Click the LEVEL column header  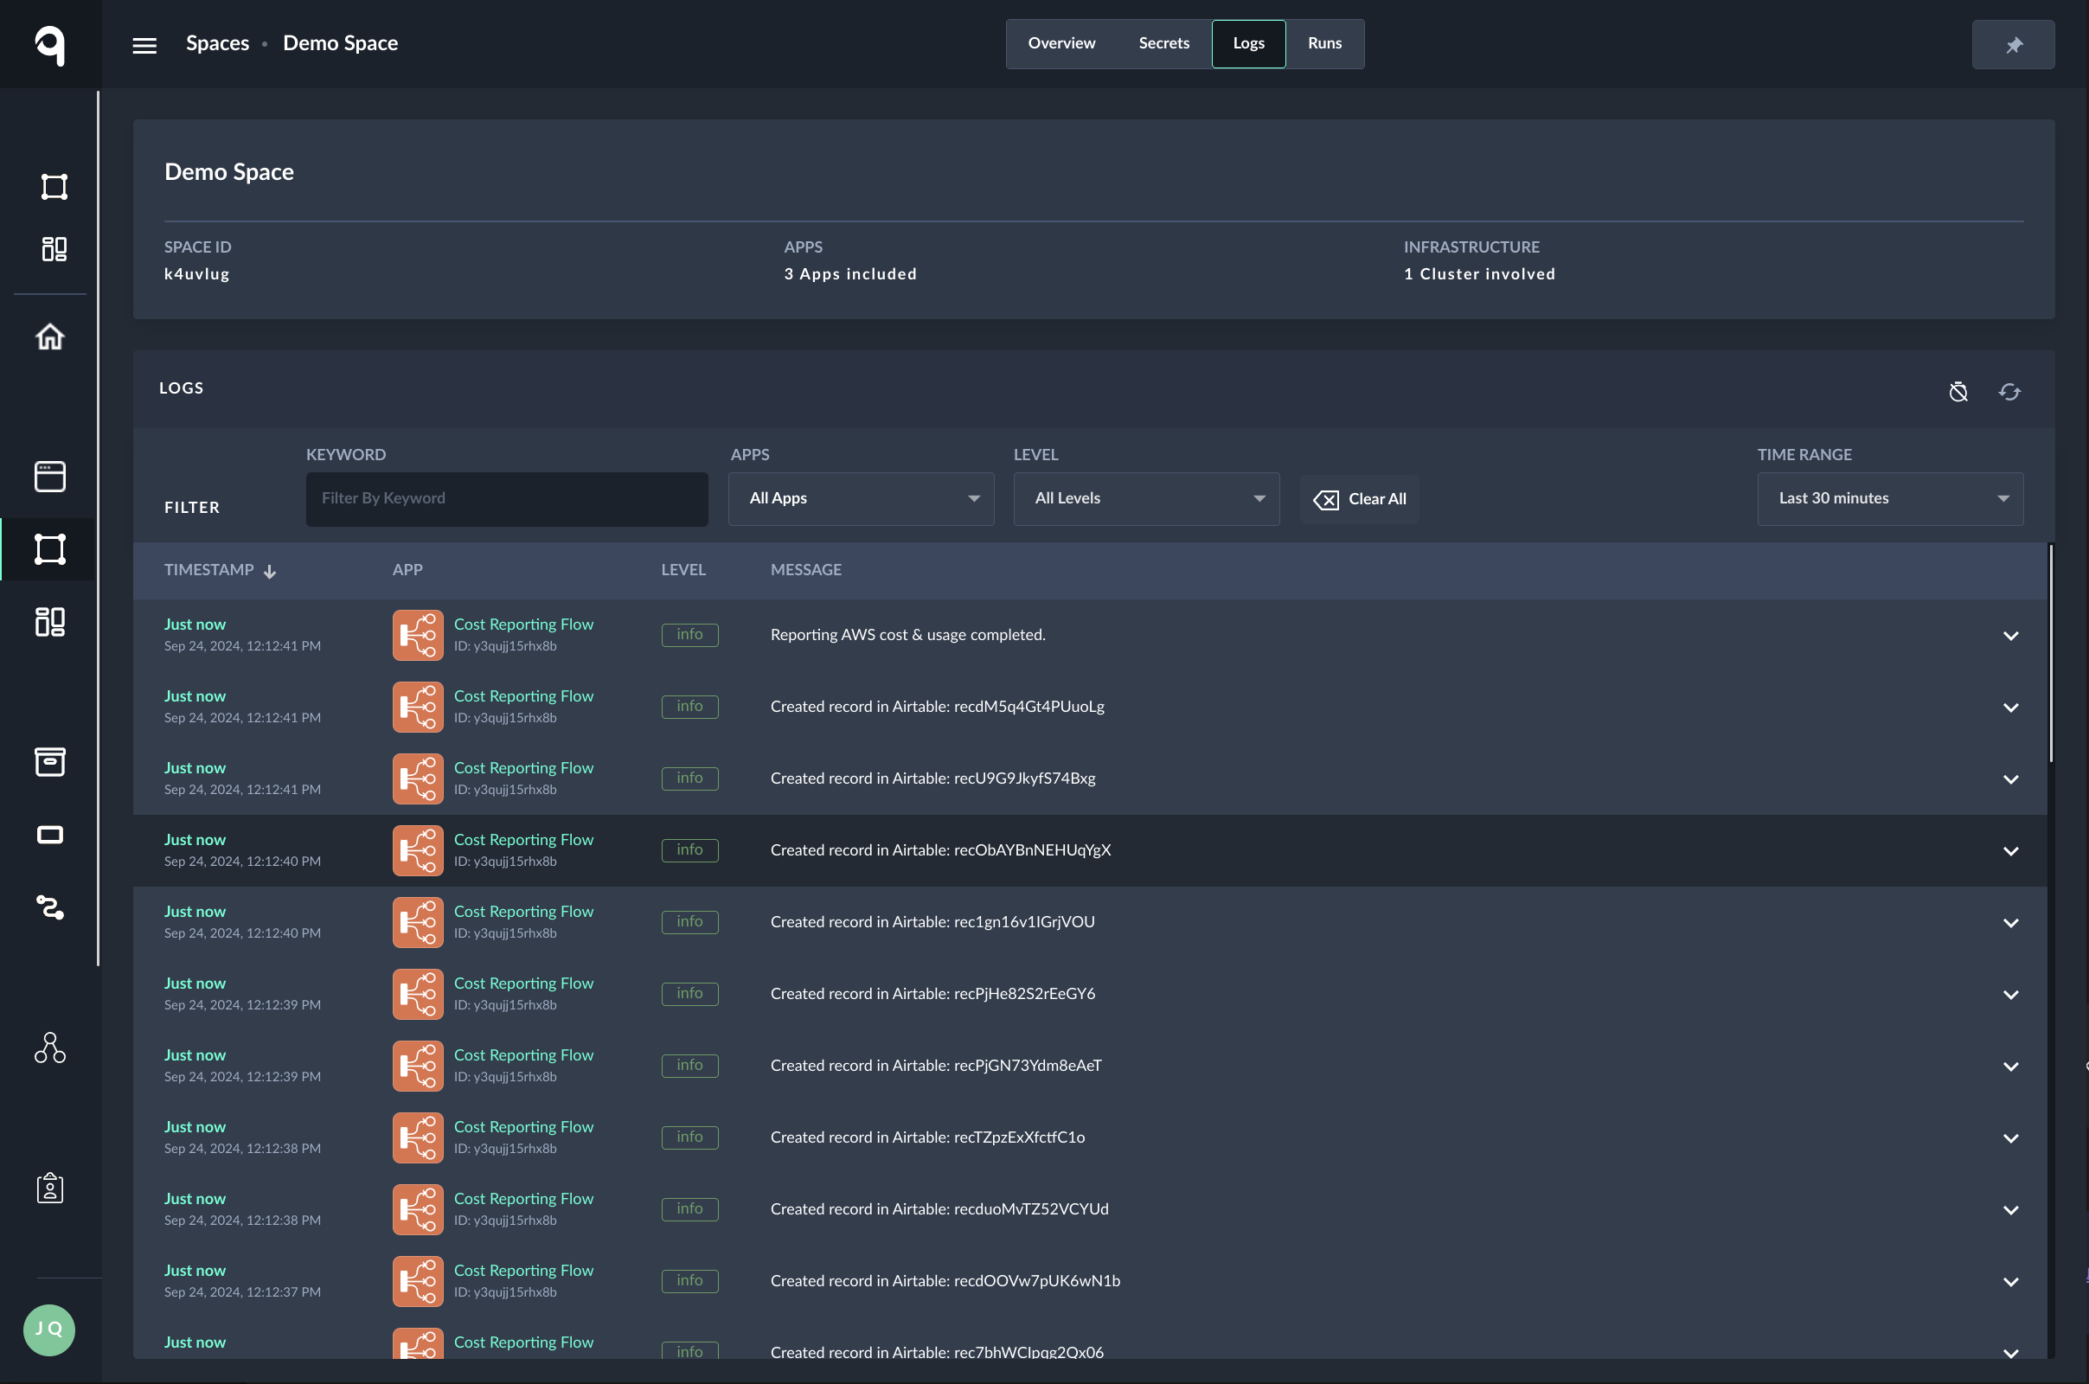coord(683,570)
